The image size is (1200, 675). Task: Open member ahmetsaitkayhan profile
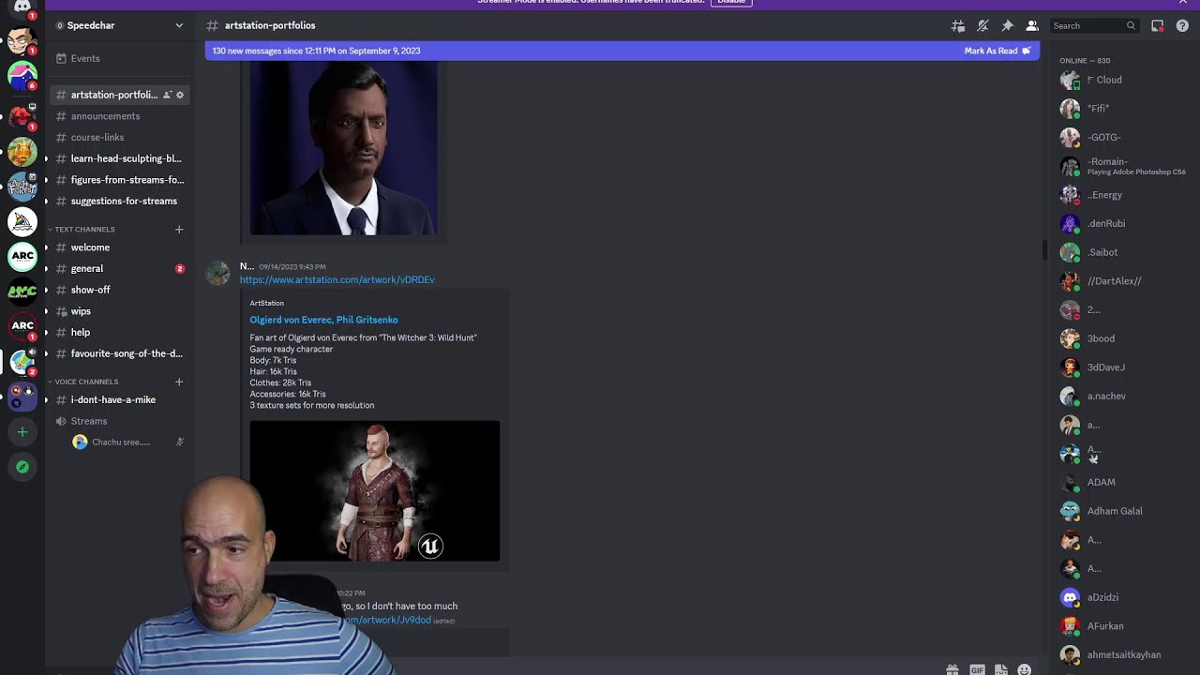tap(1120, 655)
